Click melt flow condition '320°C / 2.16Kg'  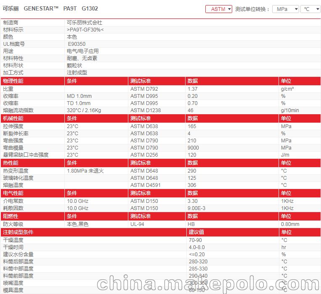[84, 110]
